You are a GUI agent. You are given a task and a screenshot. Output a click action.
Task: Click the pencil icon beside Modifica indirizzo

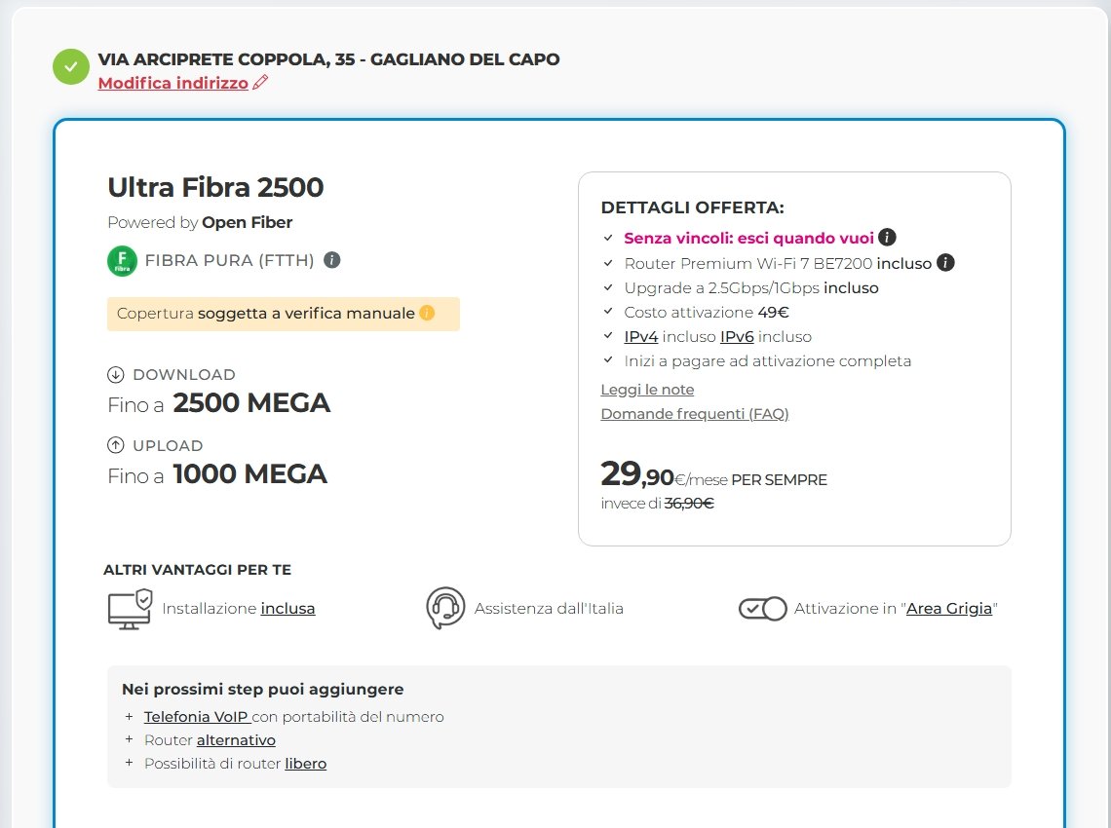pyautogui.click(x=260, y=84)
